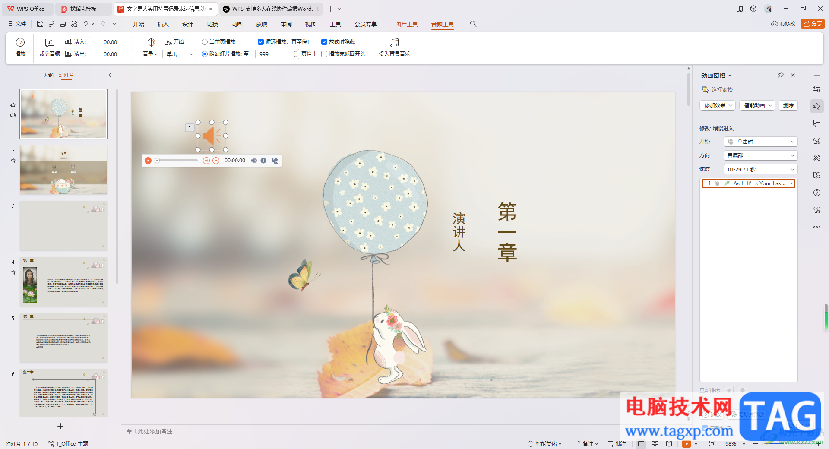Add a new slide with plus button
The image size is (829, 449).
60,426
